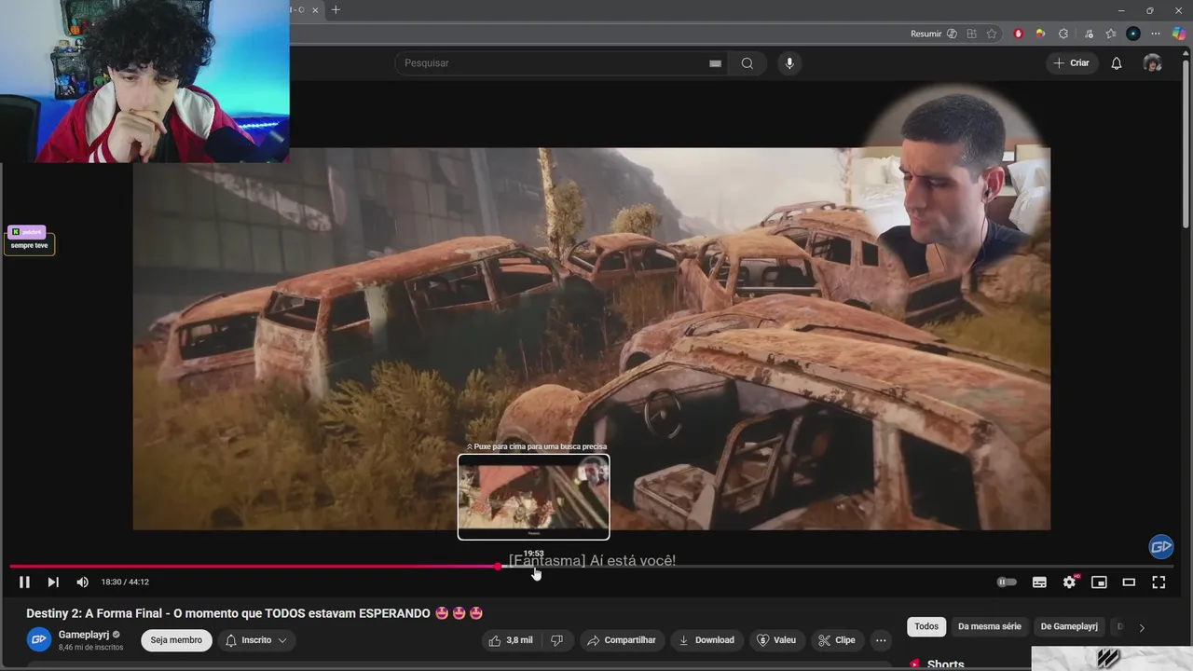Open the colorful circle extension icon

(1040, 34)
